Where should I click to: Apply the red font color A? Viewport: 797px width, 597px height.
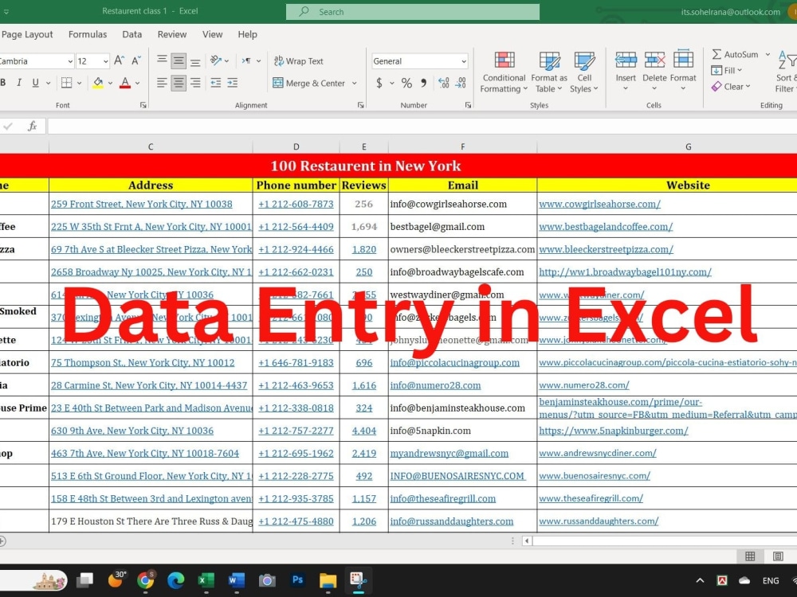coord(125,83)
